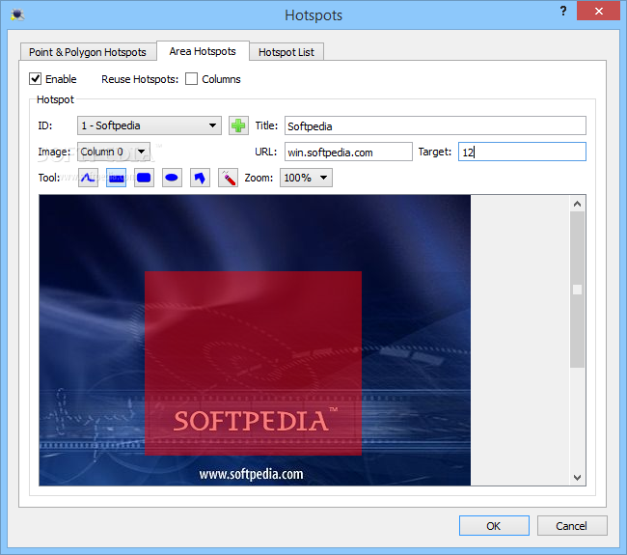Click the scroll down arrow of image preview
The image size is (627, 555).
(x=577, y=478)
